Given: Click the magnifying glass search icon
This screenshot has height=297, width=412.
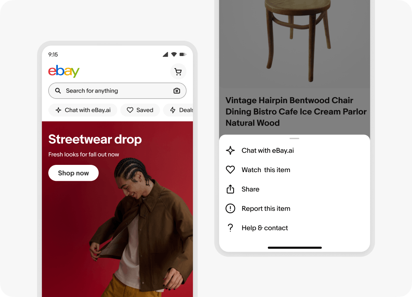Looking at the screenshot, I should [x=58, y=91].
